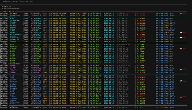Click the "Chongqing" city name

click(x=14, y=88)
